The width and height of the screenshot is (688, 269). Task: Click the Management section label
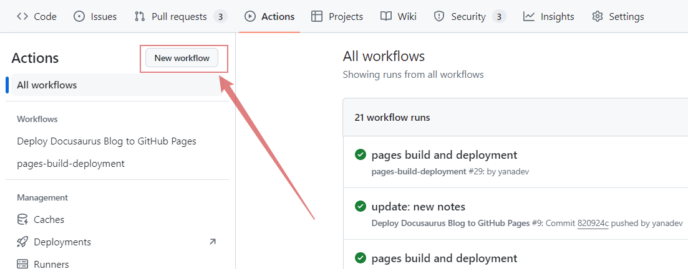tap(42, 197)
